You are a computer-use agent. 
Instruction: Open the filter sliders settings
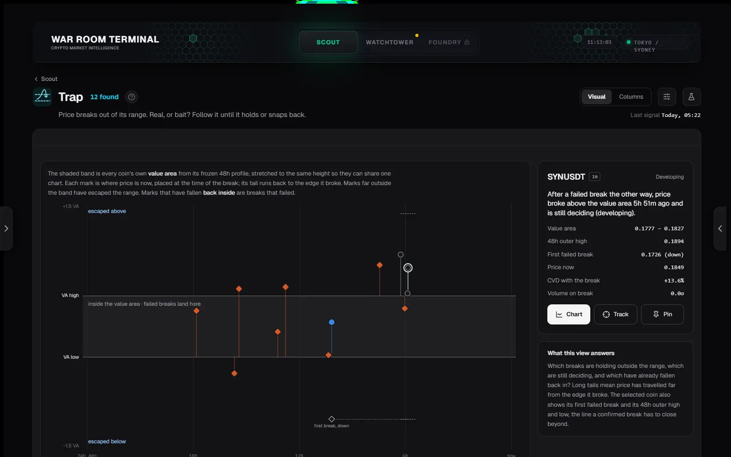coord(667,96)
